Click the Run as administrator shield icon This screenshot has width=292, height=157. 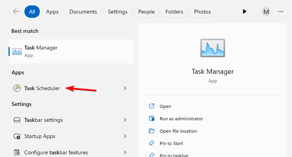click(152, 119)
